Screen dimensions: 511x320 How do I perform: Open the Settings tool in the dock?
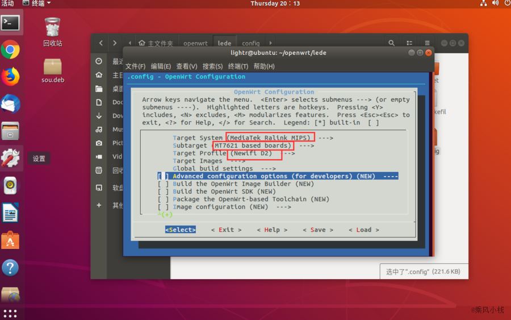tap(10, 158)
